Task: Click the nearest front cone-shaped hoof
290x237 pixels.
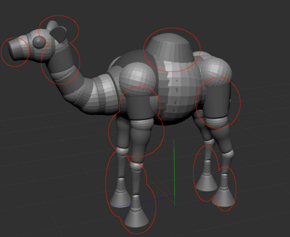Action: [136, 218]
